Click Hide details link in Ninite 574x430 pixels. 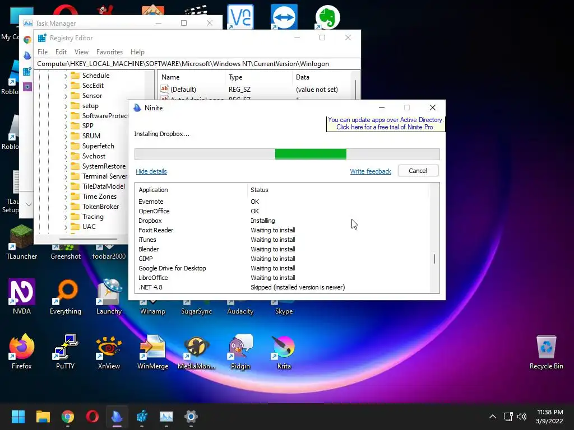(151, 171)
